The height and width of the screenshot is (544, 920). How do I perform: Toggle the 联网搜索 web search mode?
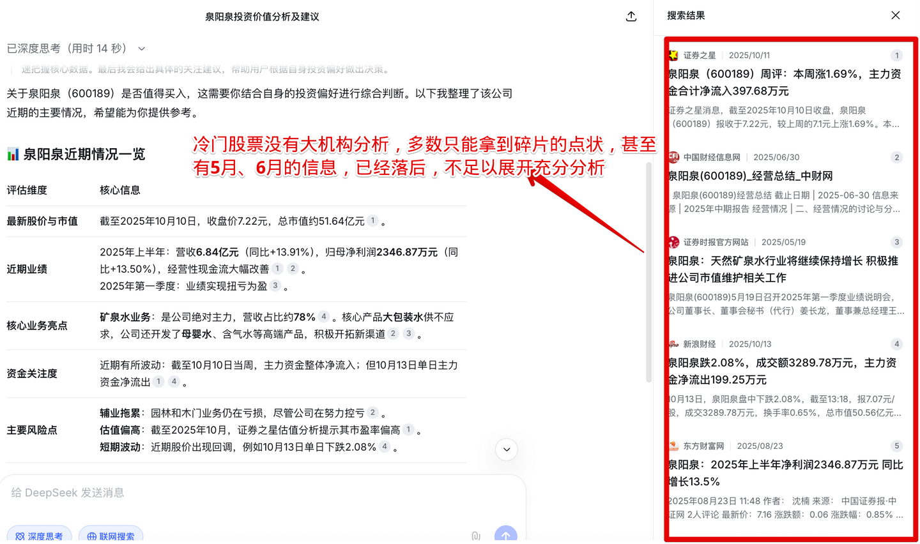click(x=111, y=536)
